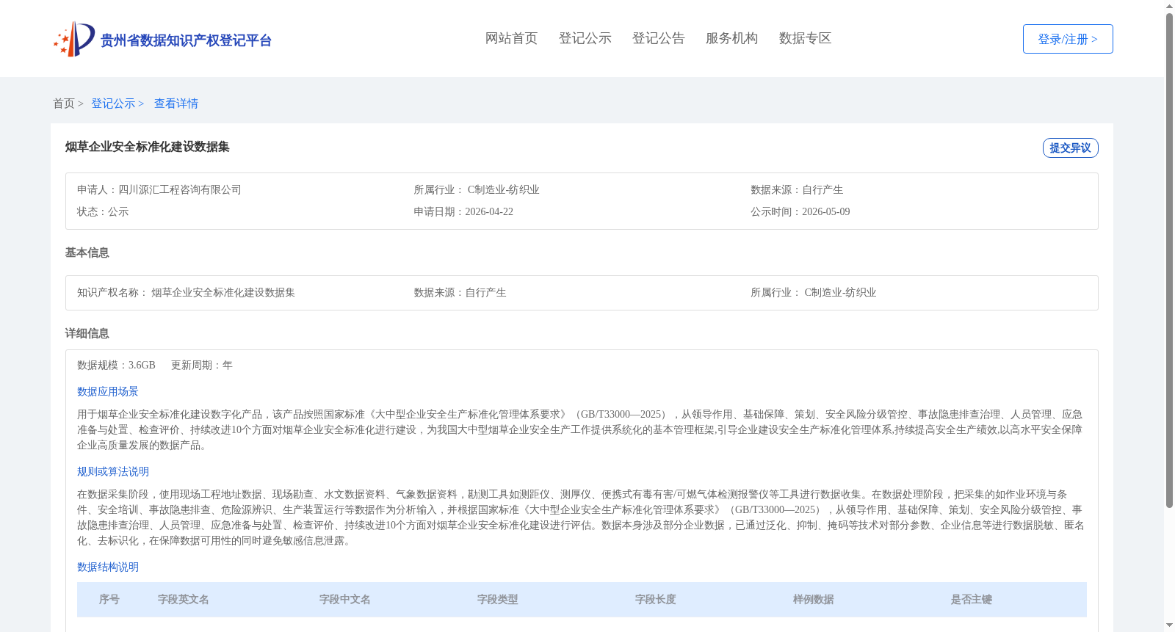Click the page scrollbar thumb

(1169, 261)
